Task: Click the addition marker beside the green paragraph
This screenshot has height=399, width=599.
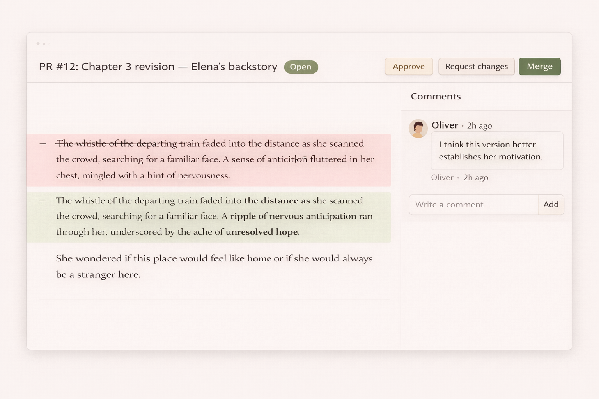Action: pyautogui.click(x=43, y=201)
